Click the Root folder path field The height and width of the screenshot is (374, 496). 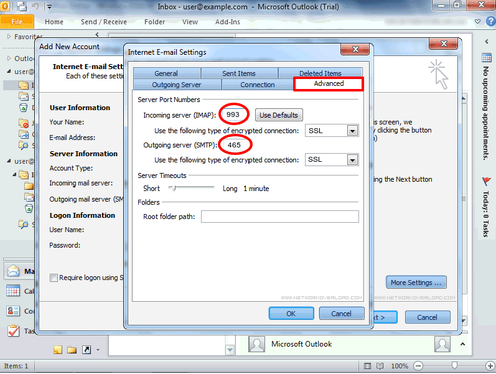pos(279,217)
